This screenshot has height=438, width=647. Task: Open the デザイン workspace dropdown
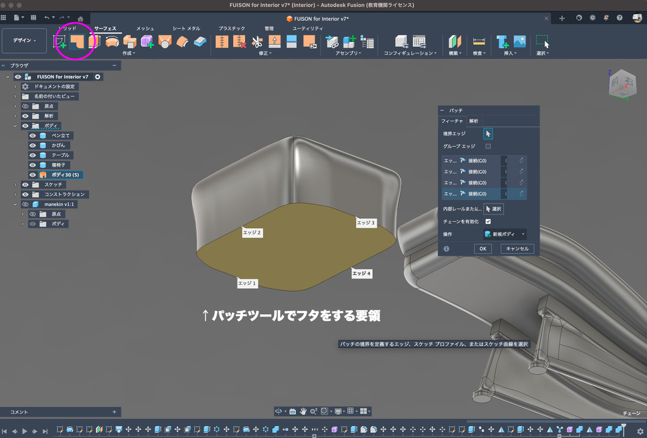coord(25,40)
